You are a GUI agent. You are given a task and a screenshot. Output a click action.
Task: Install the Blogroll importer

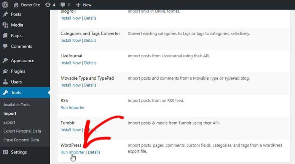click(x=70, y=18)
